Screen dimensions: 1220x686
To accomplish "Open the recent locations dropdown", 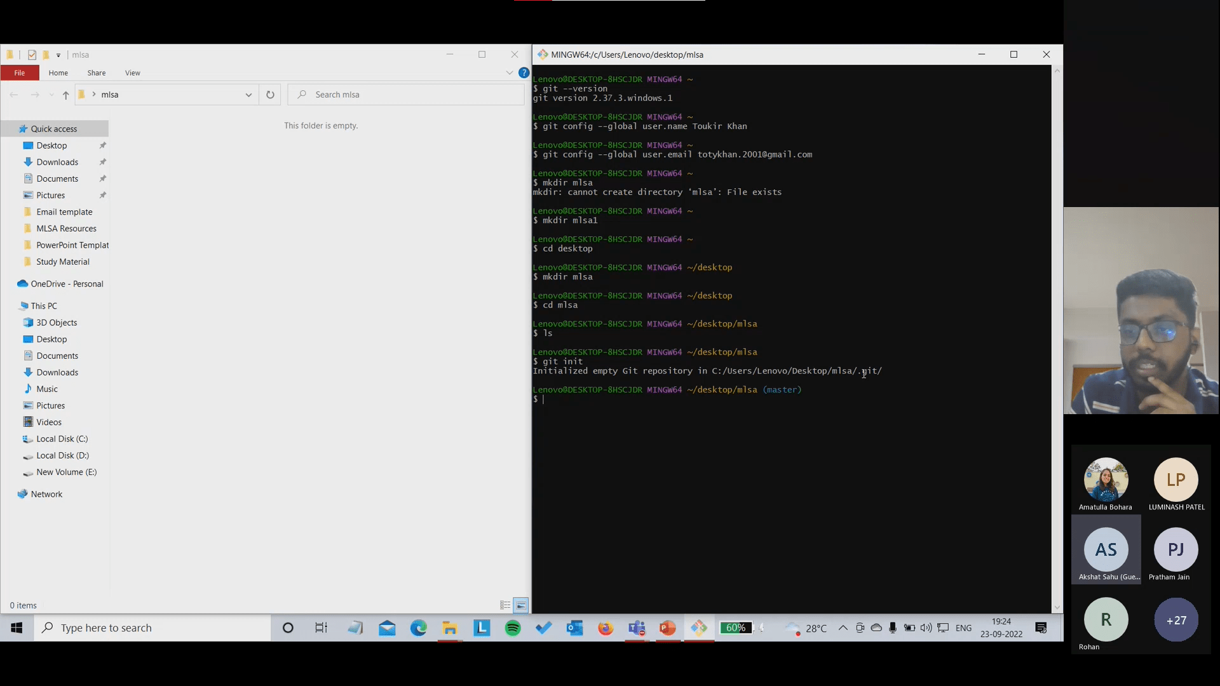I will pyautogui.click(x=51, y=95).
